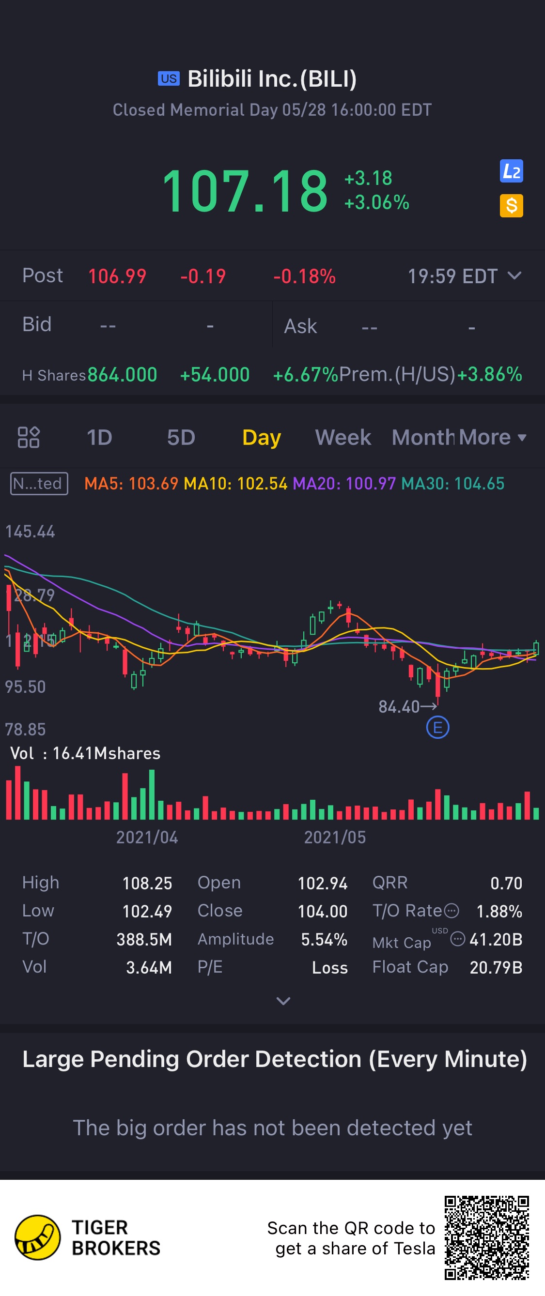Tap the Tesla share QR code
545x1296 pixels.
tap(487, 1237)
